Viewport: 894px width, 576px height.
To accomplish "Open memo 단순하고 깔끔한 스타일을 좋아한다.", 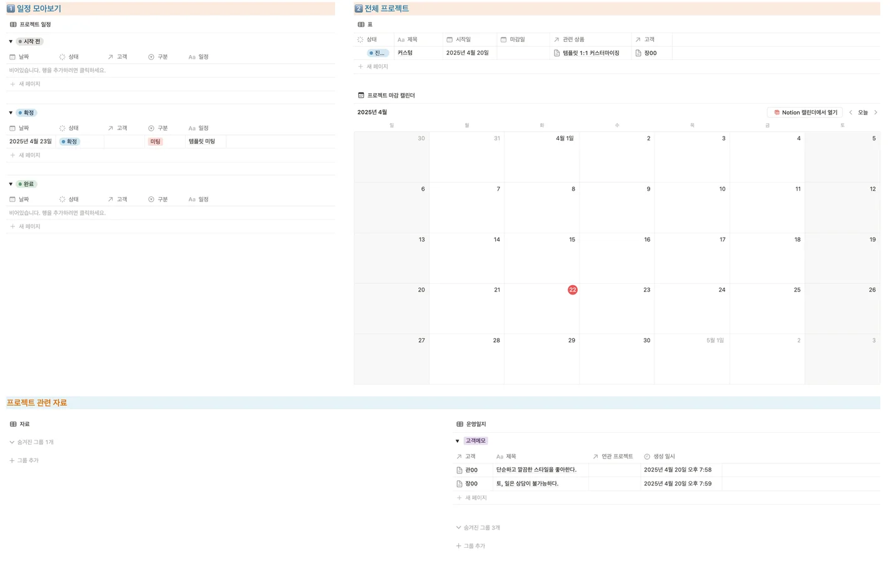I will (x=536, y=470).
